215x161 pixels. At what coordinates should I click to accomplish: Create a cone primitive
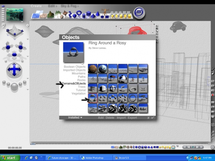click(97, 14)
